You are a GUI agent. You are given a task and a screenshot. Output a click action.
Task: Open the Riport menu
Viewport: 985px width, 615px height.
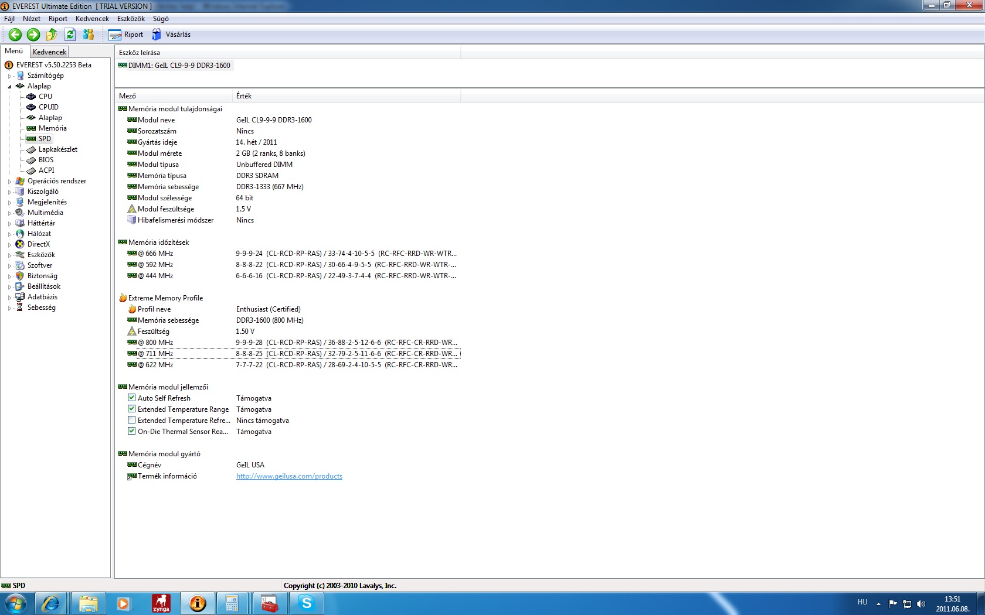click(x=58, y=19)
